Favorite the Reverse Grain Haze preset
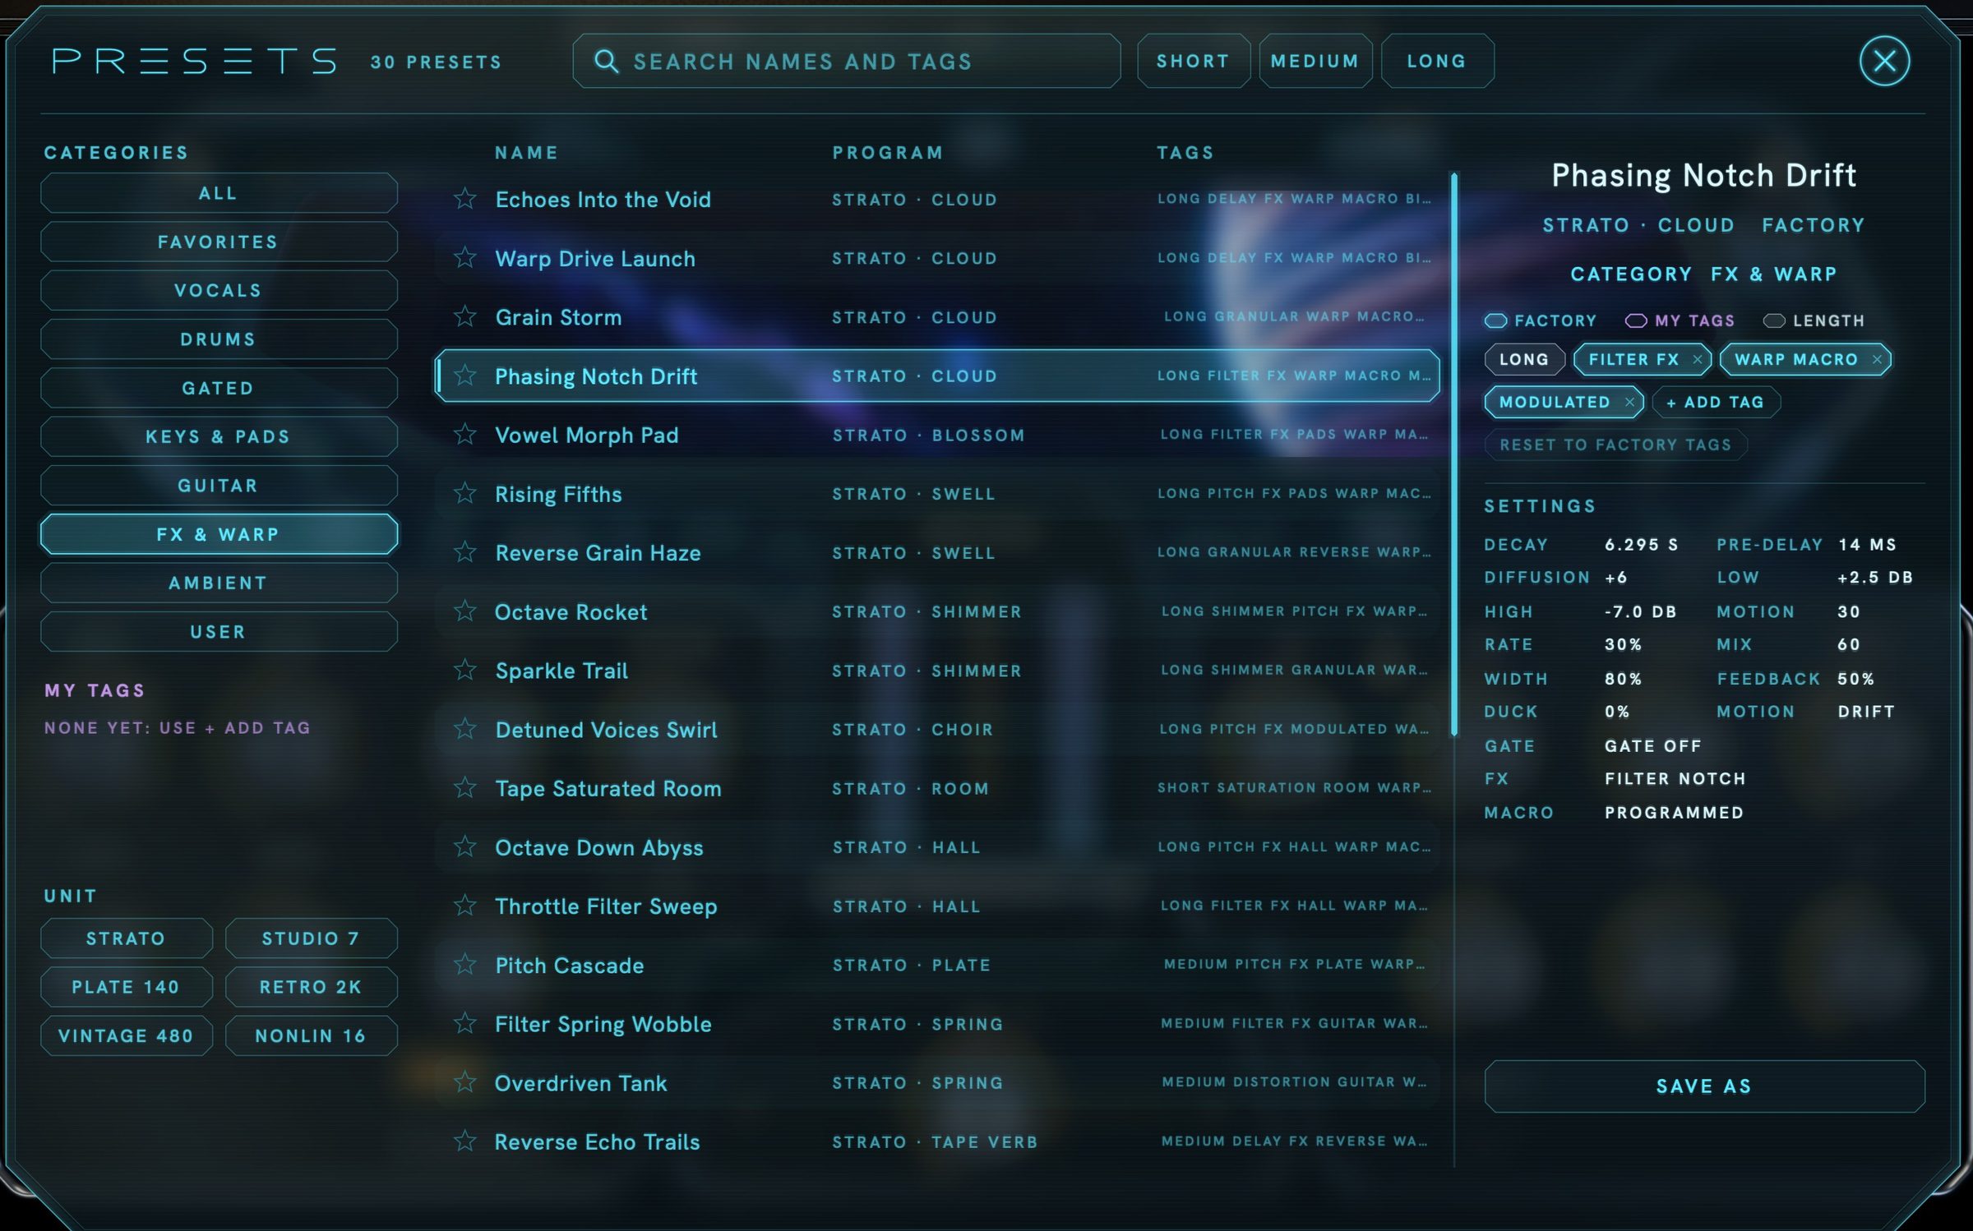 (x=465, y=551)
